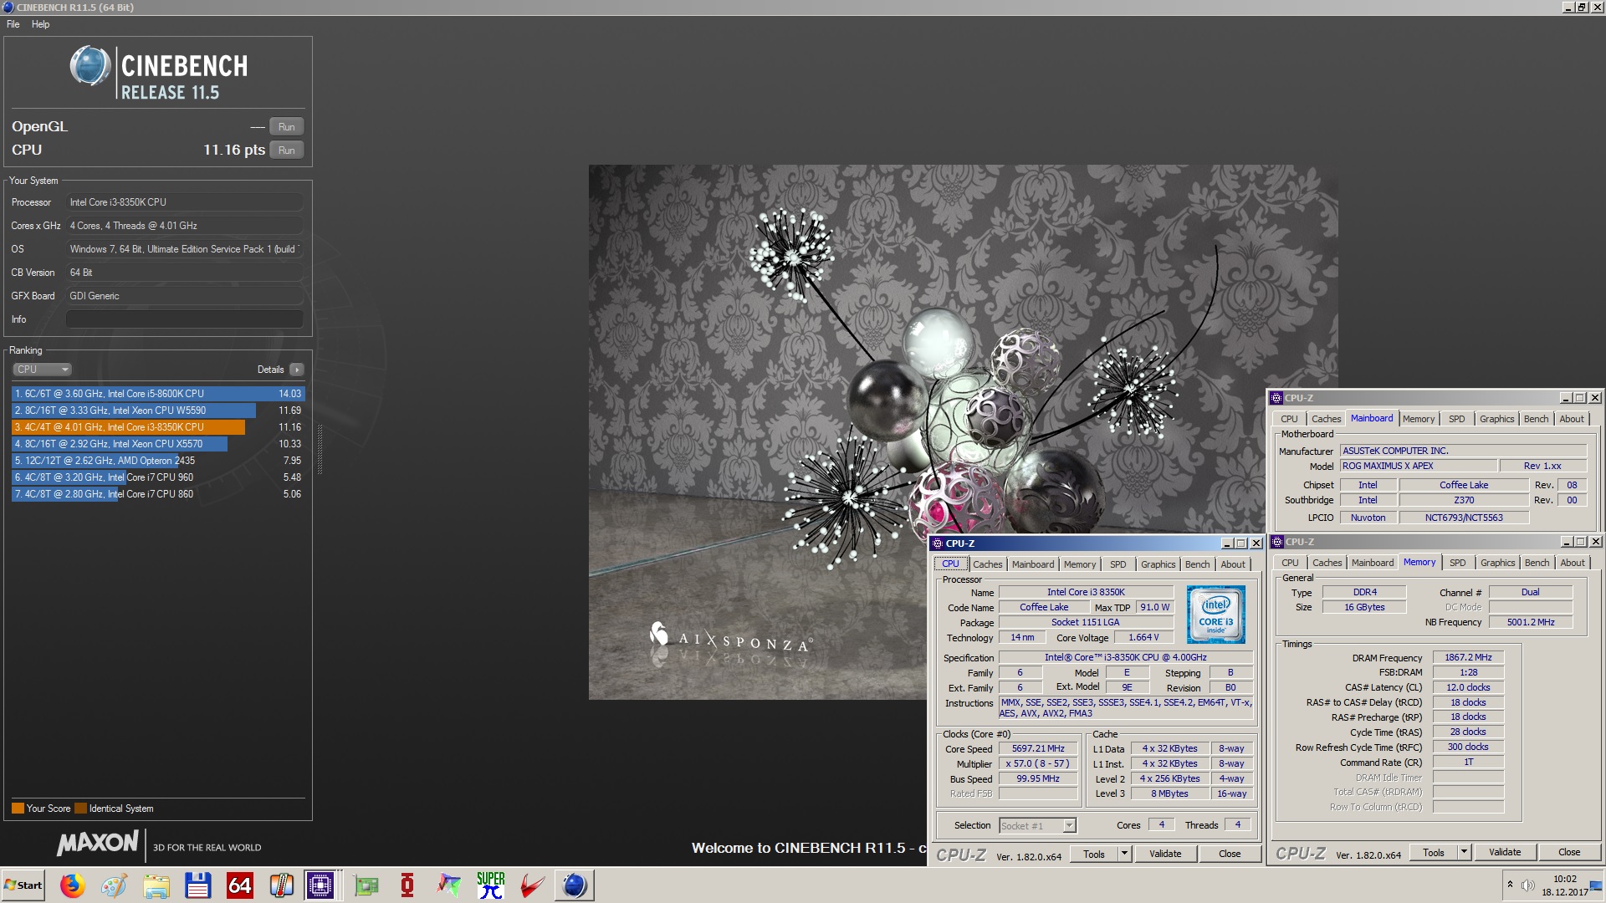The image size is (1606, 903).
Task: Open the CPU ranking type dropdown
Action: [x=42, y=370]
